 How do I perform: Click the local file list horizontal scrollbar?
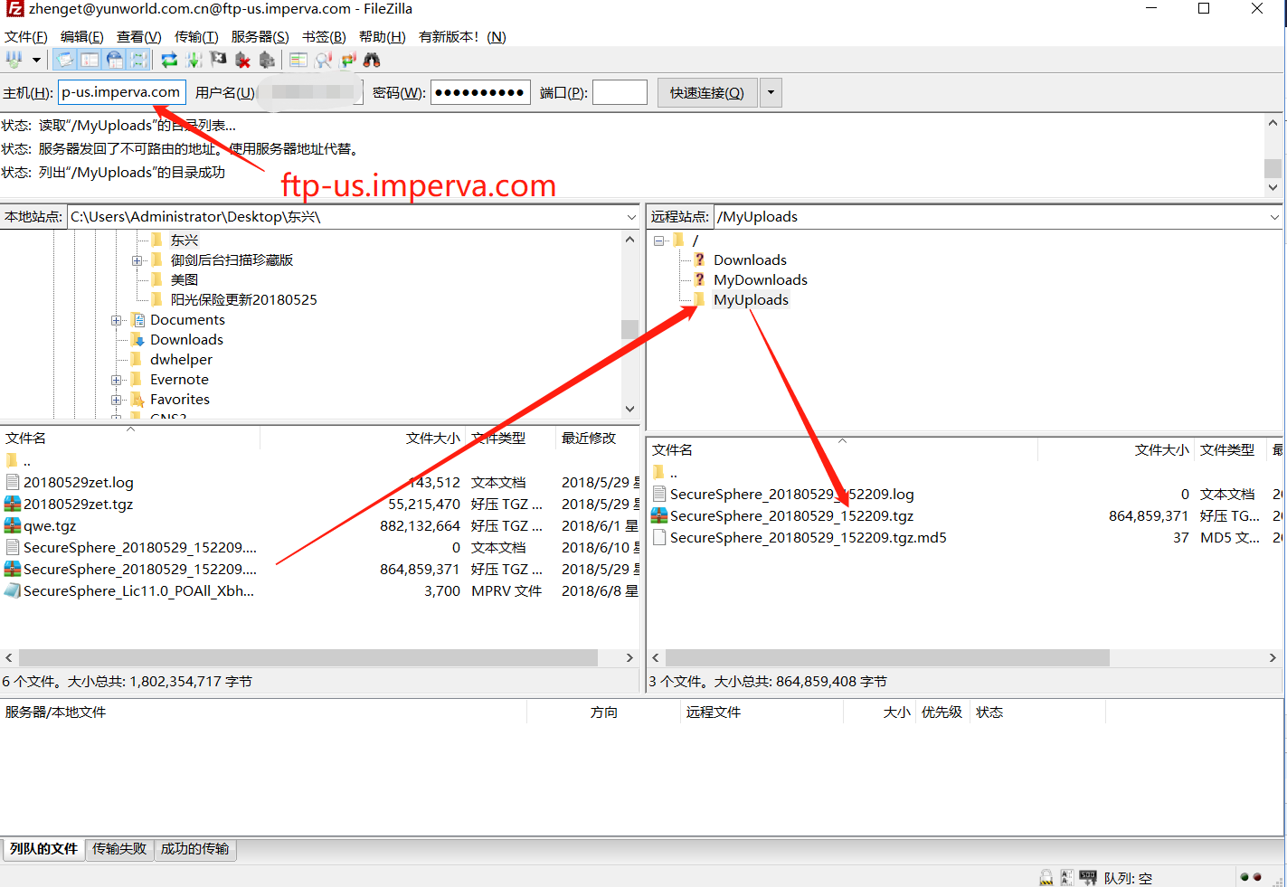308,657
